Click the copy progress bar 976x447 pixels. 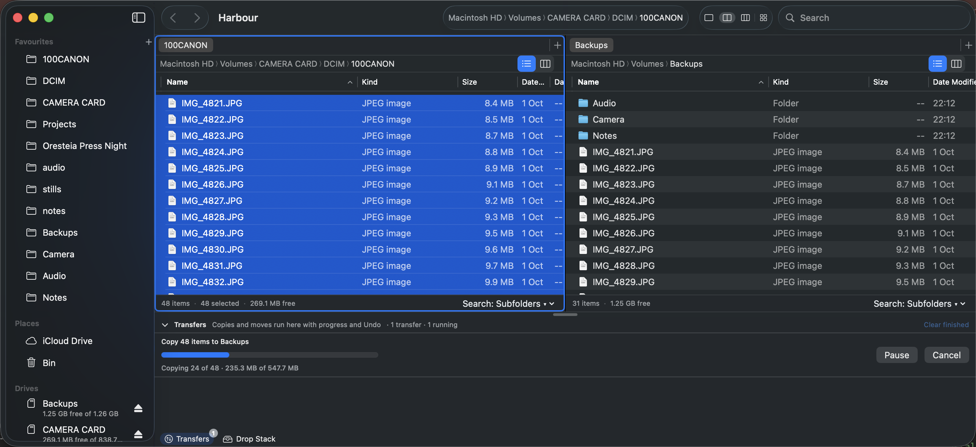pyautogui.click(x=269, y=355)
